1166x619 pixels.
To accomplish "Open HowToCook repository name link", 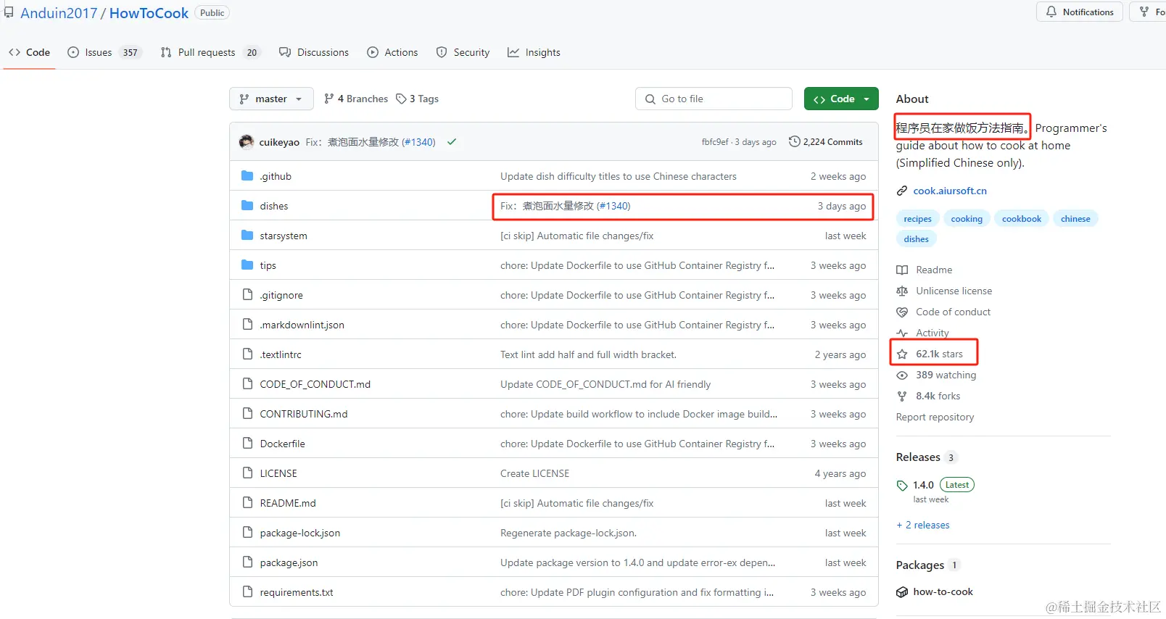I will click(149, 13).
